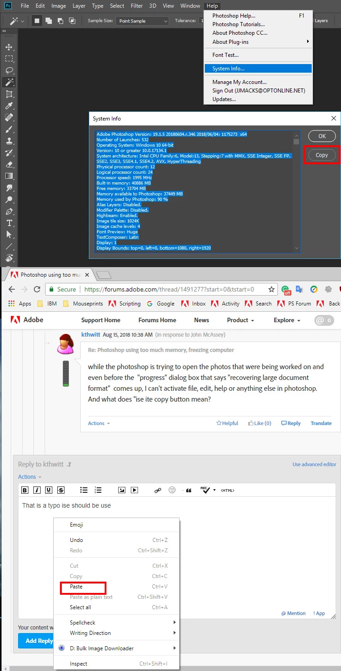Select the Hand tool

click(x=9, y=259)
